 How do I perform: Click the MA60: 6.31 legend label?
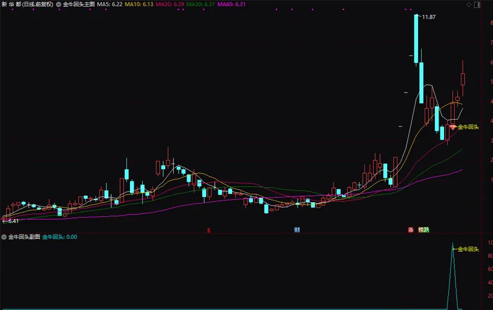click(x=232, y=4)
